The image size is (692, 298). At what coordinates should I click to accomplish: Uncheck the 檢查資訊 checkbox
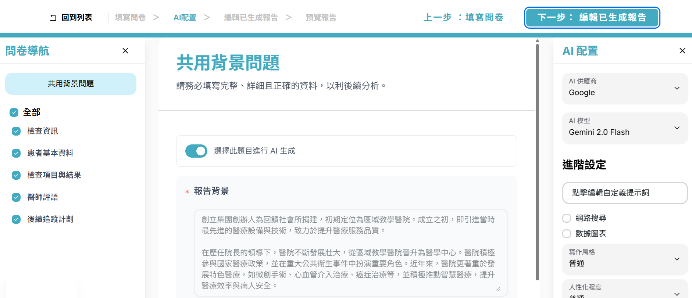pos(16,131)
